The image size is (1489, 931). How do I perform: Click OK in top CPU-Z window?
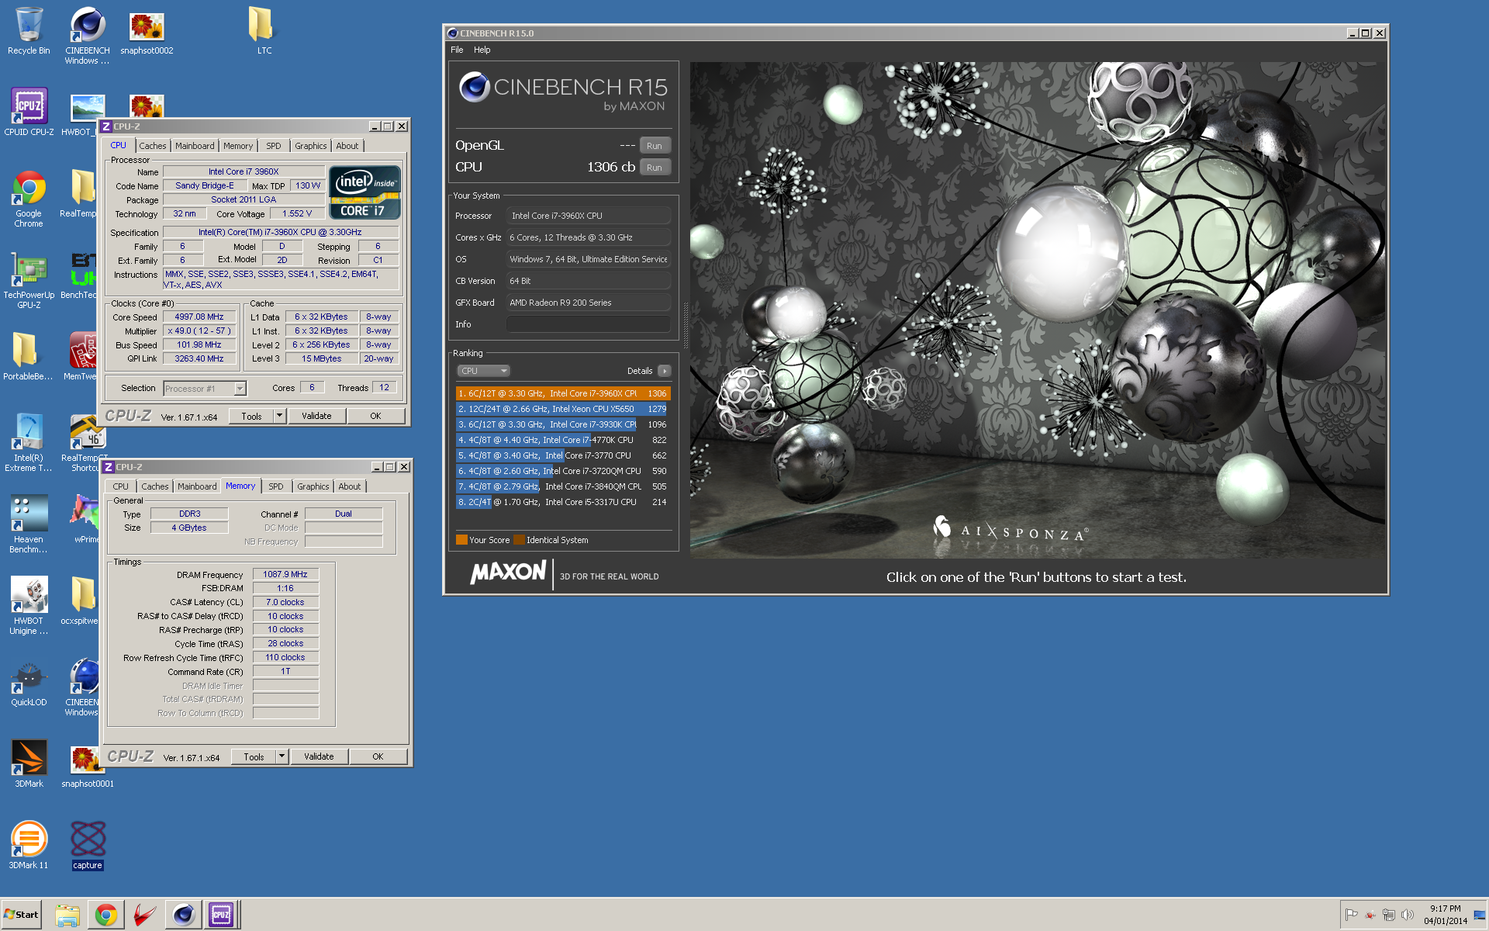pyautogui.click(x=375, y=417)
